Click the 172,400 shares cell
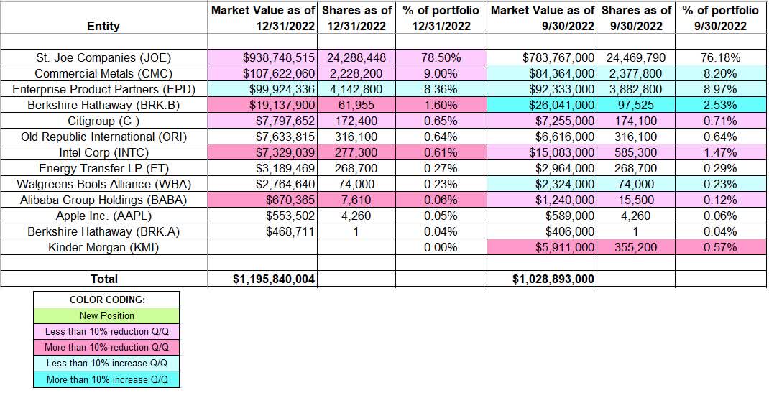The width and height of the screenshot is (769, 393). pyautogui.click(x=356, y=121)
